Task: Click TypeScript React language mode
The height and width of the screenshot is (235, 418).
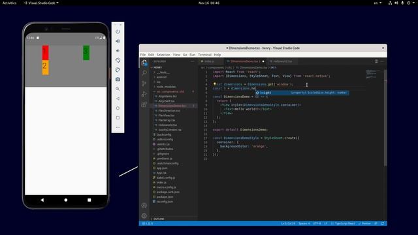Action: [x=345, y=223]
